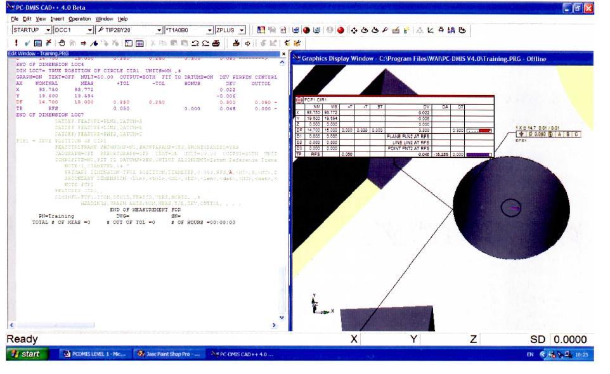Screen dimensions: 610x374
Task: Click the window icon beside the checkmark
Action: [x=38, y=43]
